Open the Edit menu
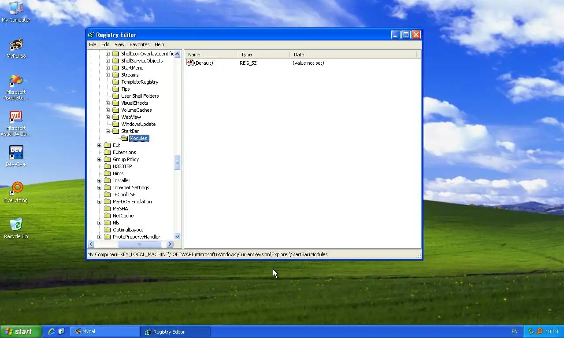Screen dimensions: 564x338 click(105, 44)
